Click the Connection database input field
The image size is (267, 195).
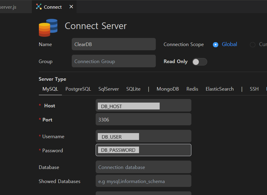click(x=144, y=167)
